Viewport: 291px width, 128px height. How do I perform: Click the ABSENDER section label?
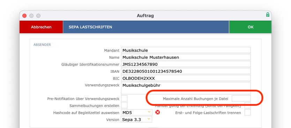[42, 45]
